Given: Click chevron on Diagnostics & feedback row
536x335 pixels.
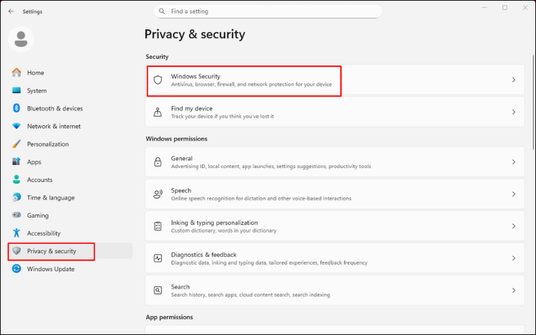Looking at the screenshot, I should click(x=513, y=258).
